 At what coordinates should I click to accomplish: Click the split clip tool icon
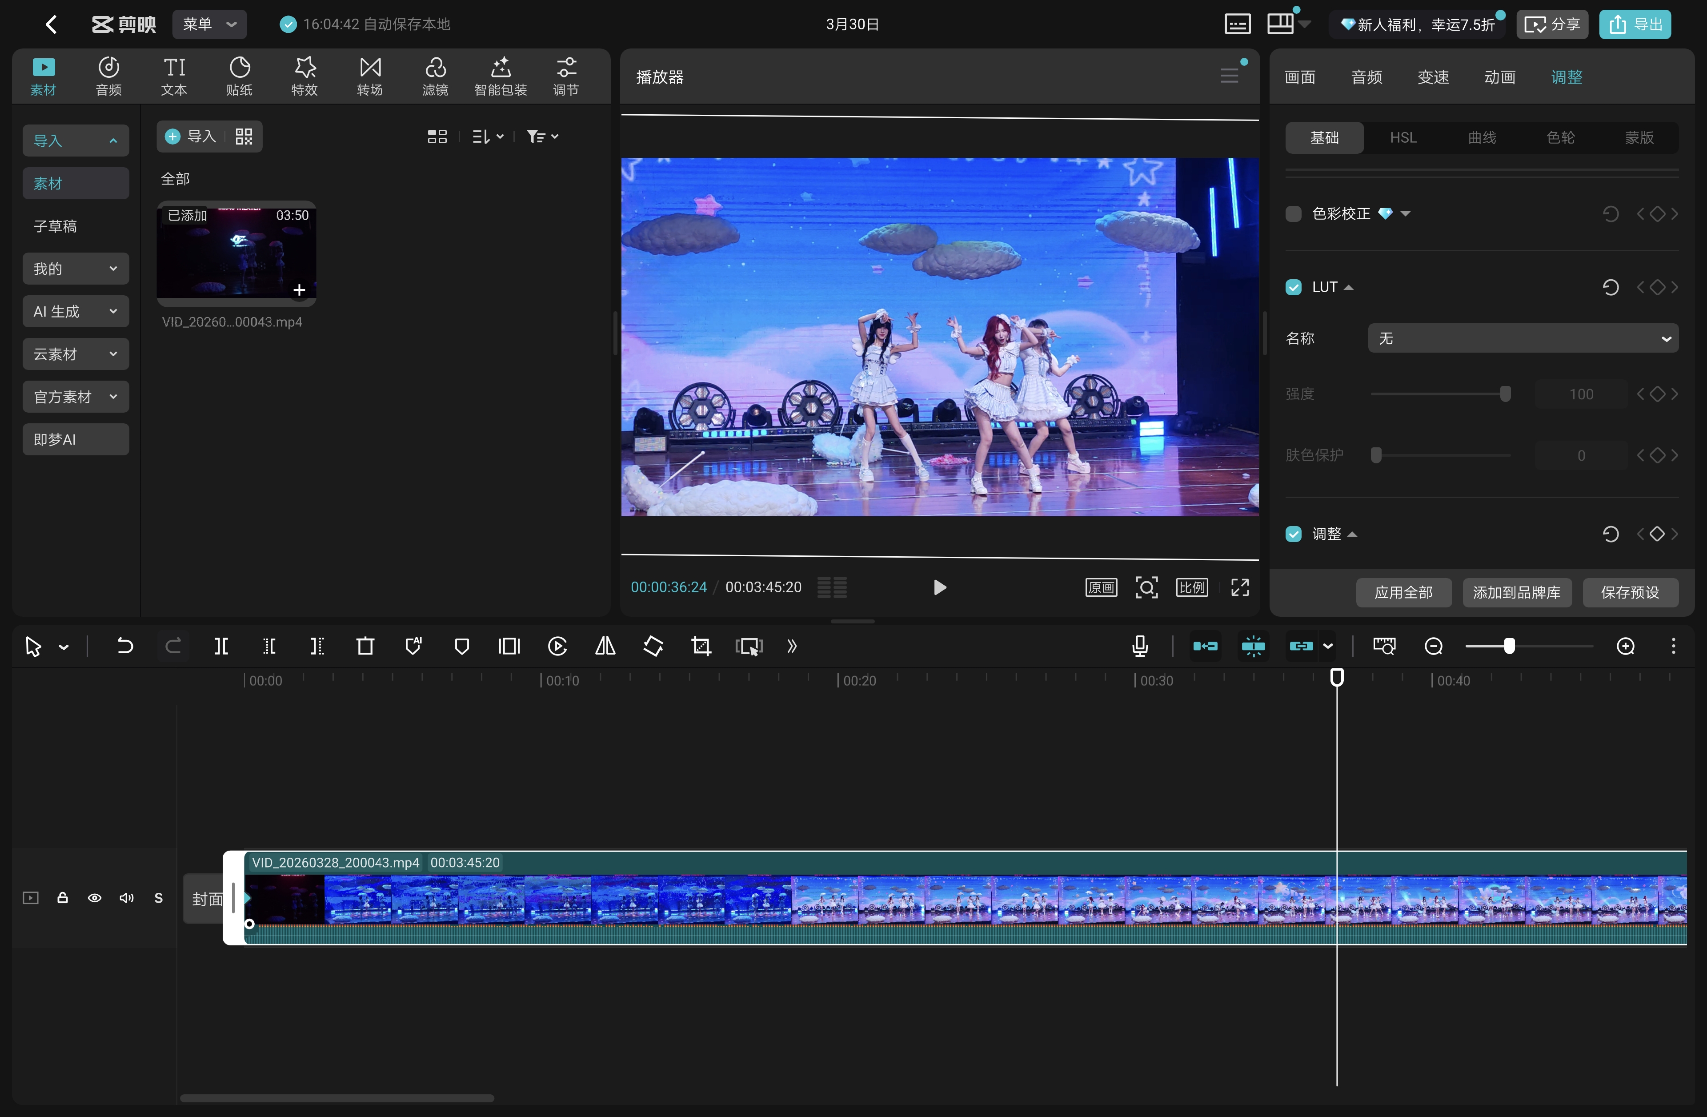[221, 647]
